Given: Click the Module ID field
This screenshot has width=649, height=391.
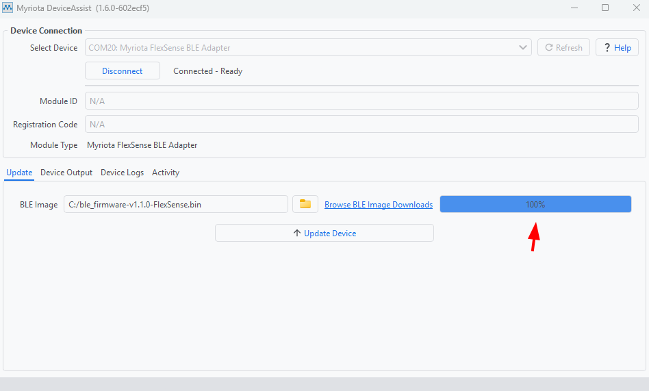Looking at the screenshot, I should (361, 101).
